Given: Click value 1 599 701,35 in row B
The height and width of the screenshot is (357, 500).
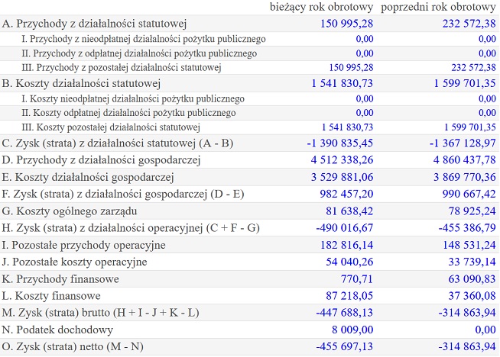Looking at the screenshot, I should pos(465,83).
